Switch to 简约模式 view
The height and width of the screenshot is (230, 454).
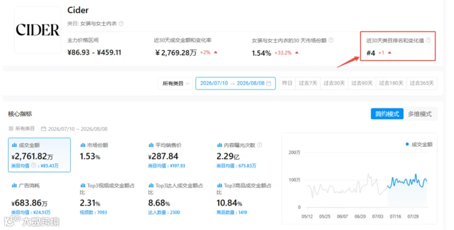click(387, 114)
